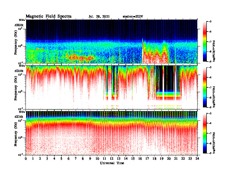The height and width of the screenshot is (182, 235).
Task: Select the dD/dt panel label
Action: click(x=19, y=71)
